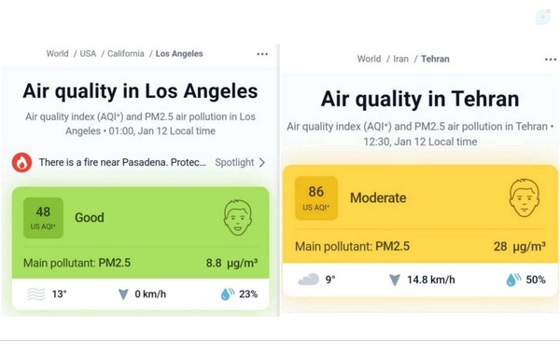Screen dimensions: 560x341
Task: Click the Tehran cloud weather icon
Action: (309, 280)
